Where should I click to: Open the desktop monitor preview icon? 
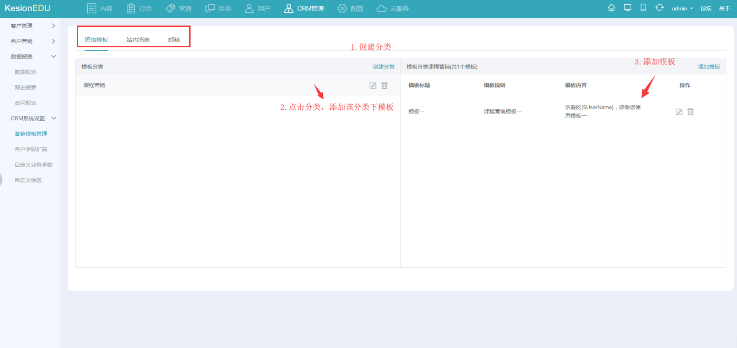click(x=627, y=8)
